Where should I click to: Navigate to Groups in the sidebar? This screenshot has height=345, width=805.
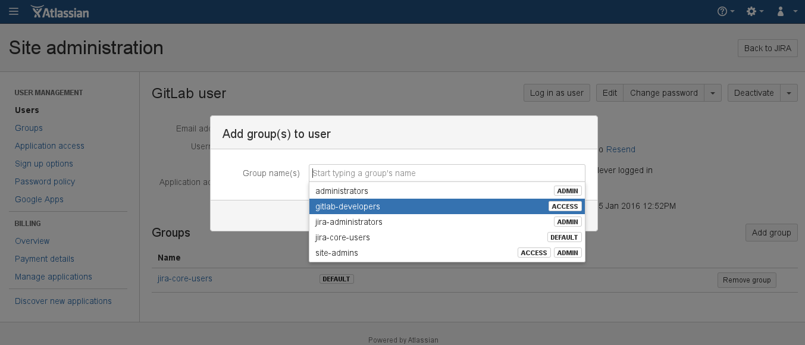29,128
